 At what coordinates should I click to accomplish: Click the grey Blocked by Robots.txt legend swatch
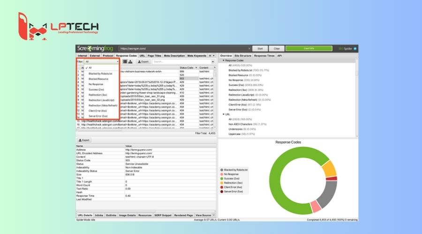point(222,170)
